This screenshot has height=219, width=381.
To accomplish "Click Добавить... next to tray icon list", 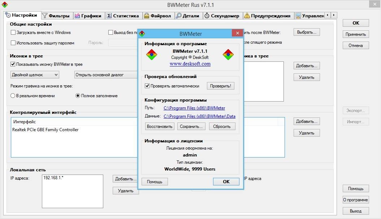I will pos(307,66).
